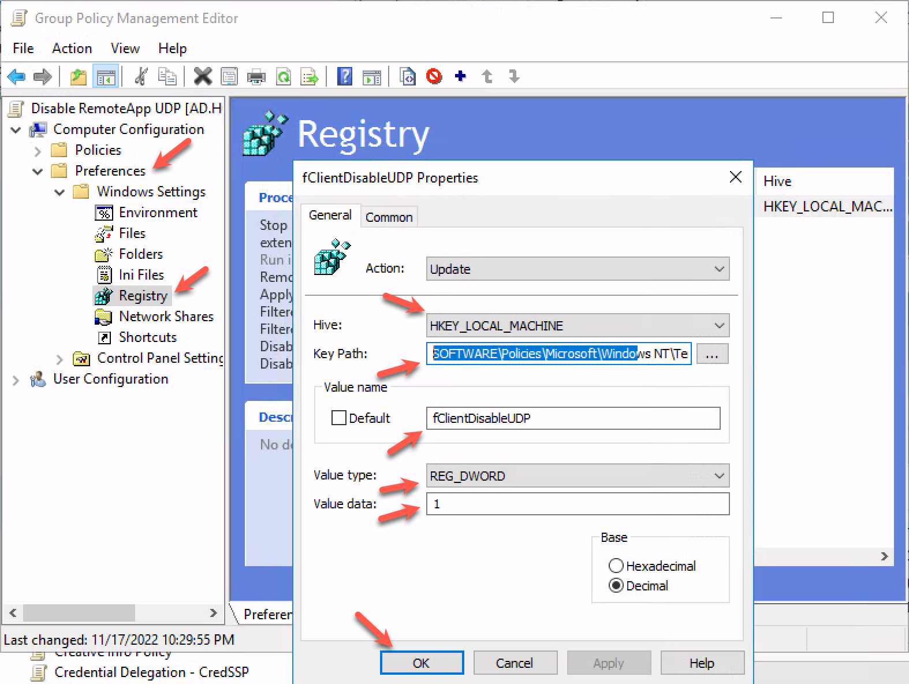Switch to the General tab
The height and width of the screenshot is (684, 909).
click(330, 215)
